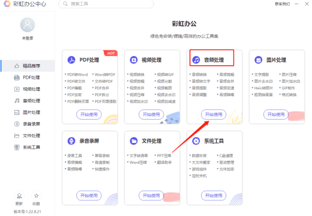
Task: Click the 更新 icon at bottom left
Action: pos(19,196)
